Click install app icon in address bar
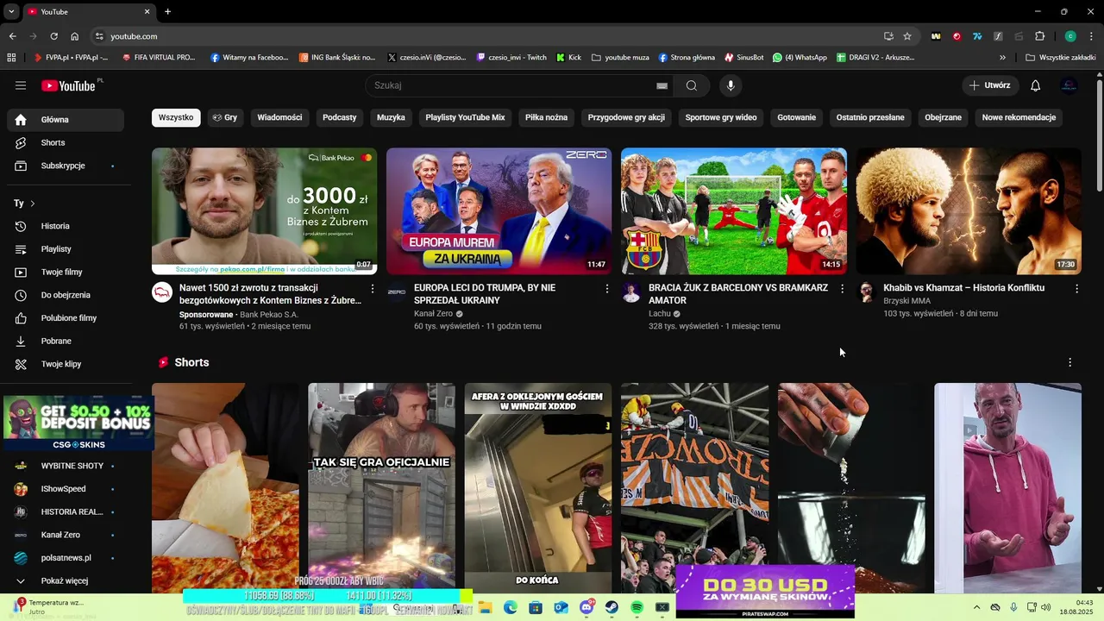 tap(888, 36)
